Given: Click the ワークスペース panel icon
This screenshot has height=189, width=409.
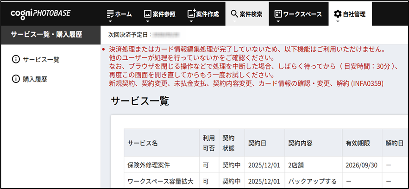Looking at the screenshot, I should coord(278,14).
